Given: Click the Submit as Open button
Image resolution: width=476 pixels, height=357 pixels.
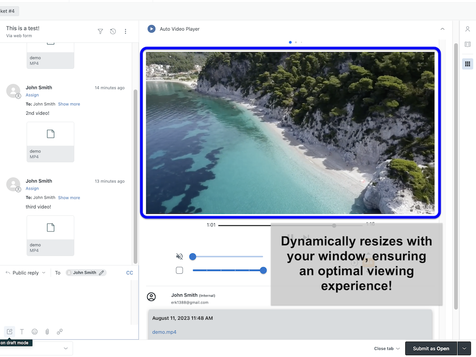Looking at the screenshot, I should point(431,349).
